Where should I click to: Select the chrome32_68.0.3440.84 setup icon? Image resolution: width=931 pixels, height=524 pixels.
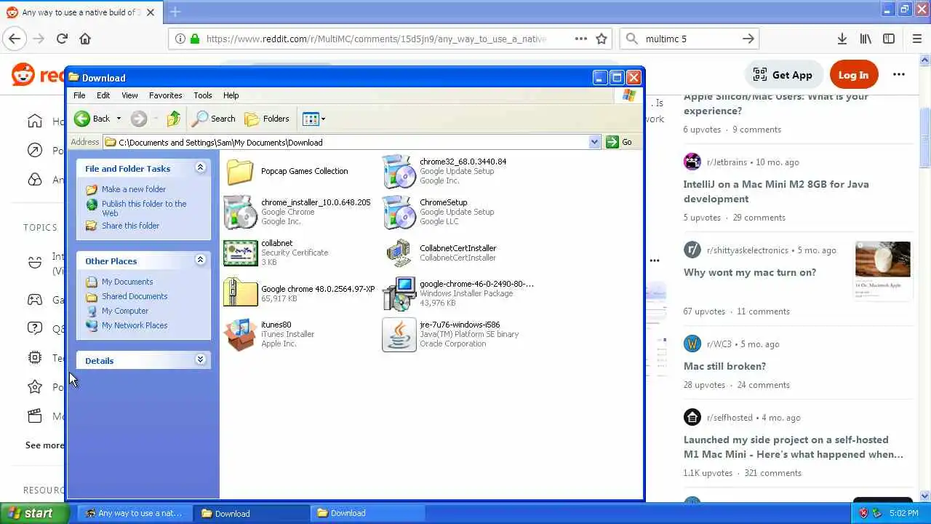click(399, 171)
